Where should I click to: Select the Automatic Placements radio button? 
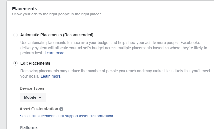(x=16, y=35)
